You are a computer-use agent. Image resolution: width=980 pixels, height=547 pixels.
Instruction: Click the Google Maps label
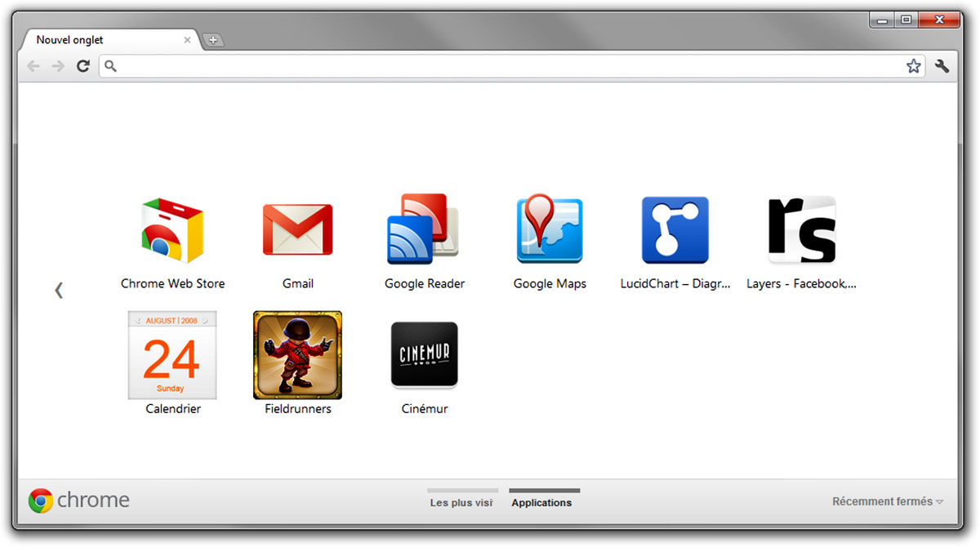pyautogui.click(x=550, y=283)
